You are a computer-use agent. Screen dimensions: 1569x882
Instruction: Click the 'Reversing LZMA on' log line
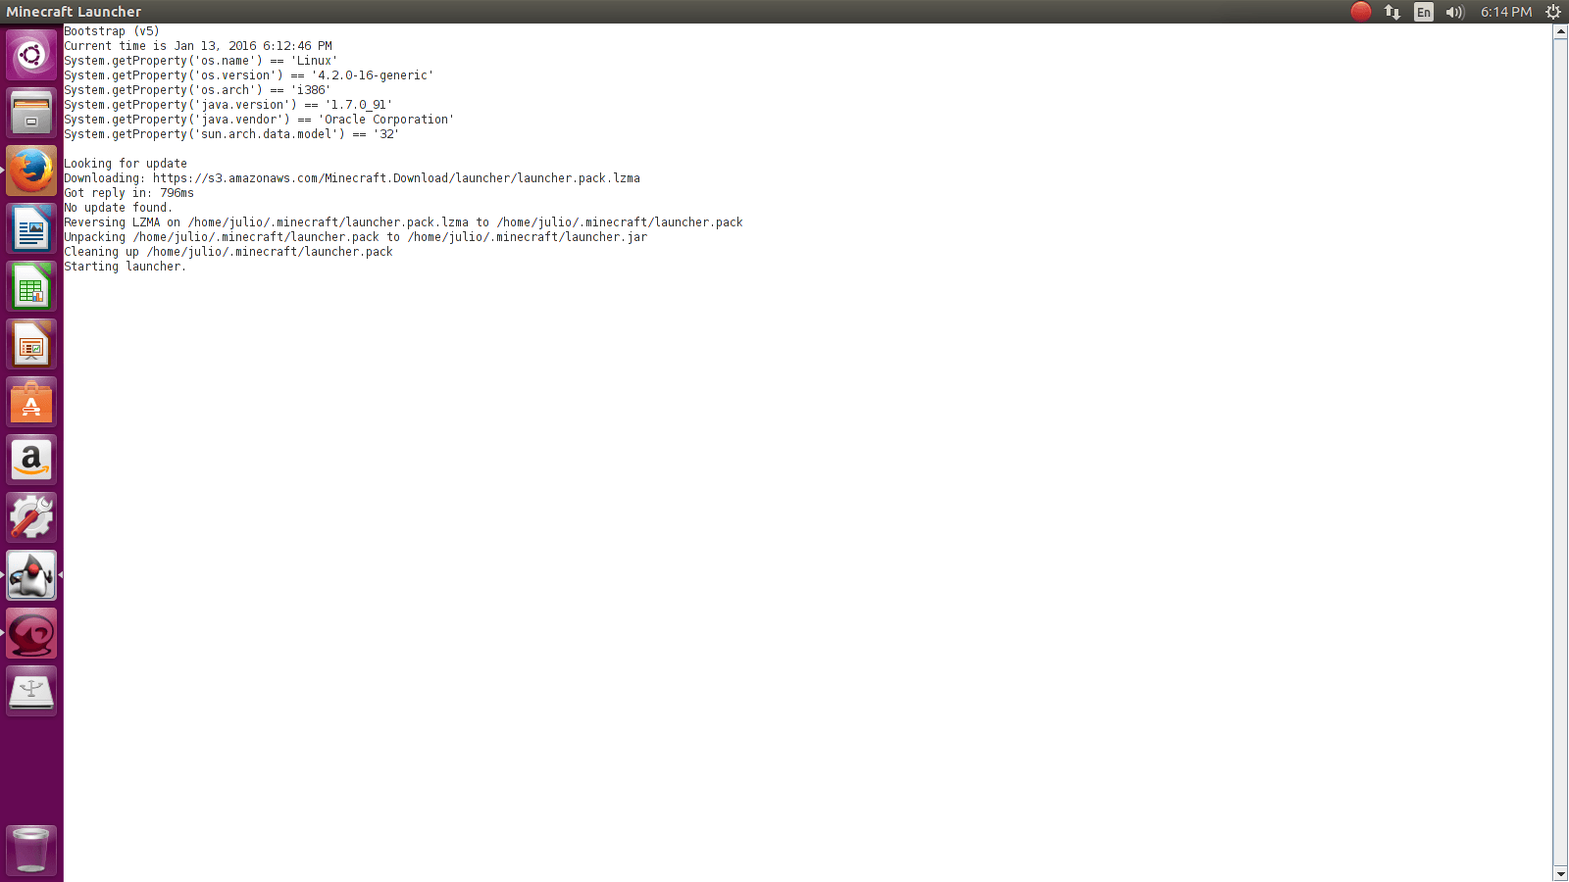[404, 222]
